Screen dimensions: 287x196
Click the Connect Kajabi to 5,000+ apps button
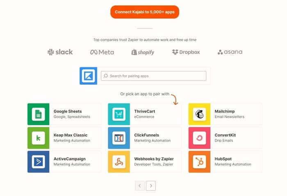(145, 12)
